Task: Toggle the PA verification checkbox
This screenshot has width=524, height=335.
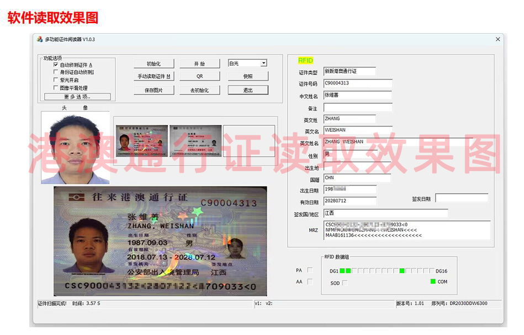Action: click(x=310, y=270)
